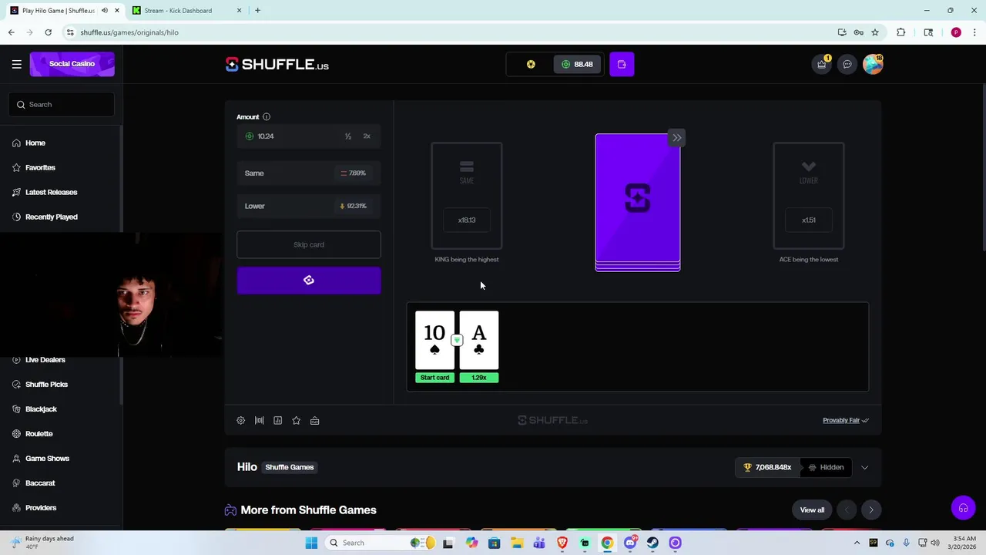Click the address bar URL
The image size is (986, 555).
(129, 32)
